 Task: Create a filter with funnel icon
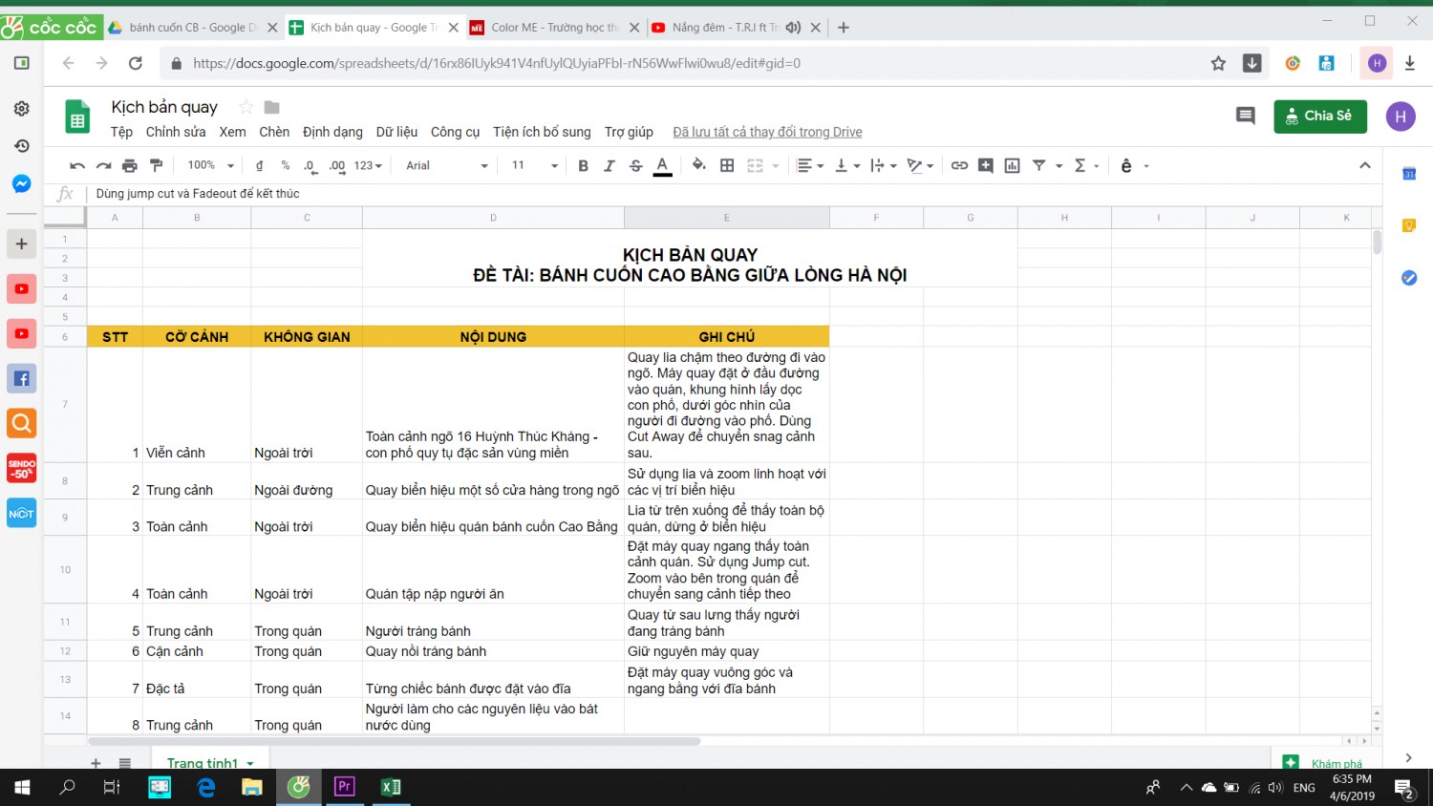pos(1039,166)
